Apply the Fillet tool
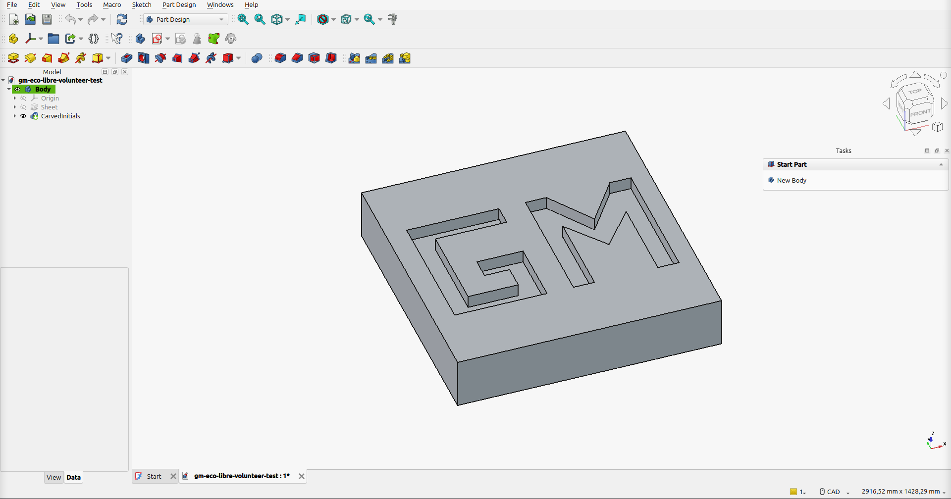The height and width of the screenshot is (499, 951). click(280, 58)
